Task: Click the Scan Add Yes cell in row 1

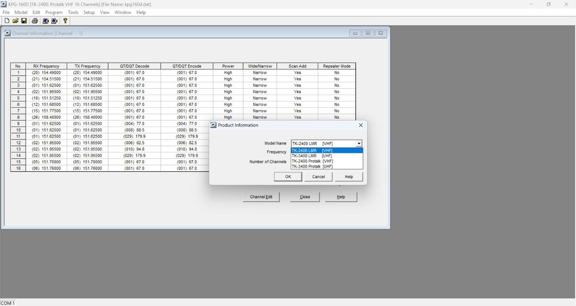Action: click(x=298, y=73)
